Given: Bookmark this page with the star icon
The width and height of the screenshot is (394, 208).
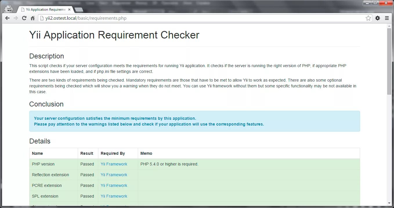Looking at the screenshot, I should click(368, 18).
